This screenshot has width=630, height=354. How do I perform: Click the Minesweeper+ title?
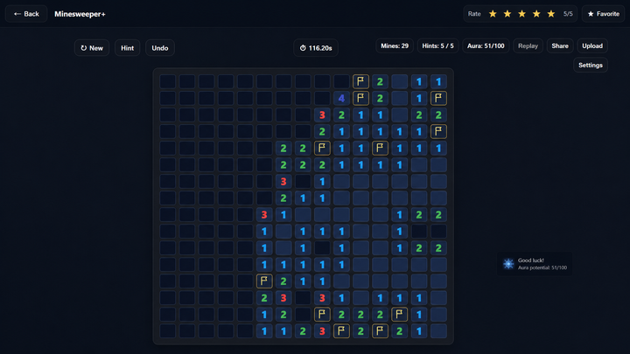[80, 14]
